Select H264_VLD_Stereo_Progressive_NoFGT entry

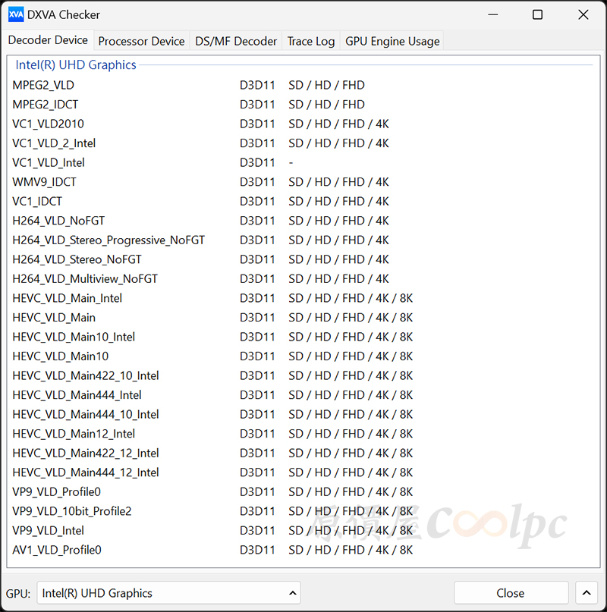303,240
